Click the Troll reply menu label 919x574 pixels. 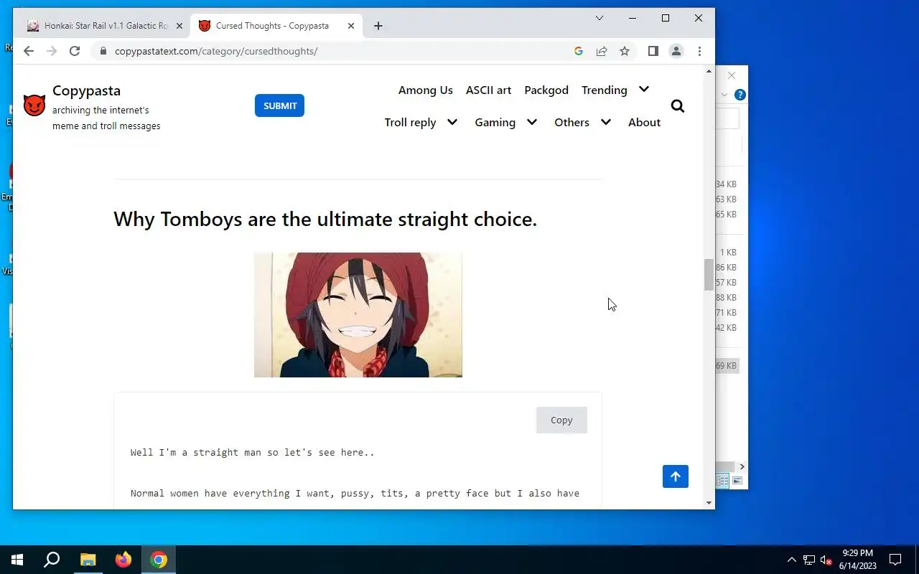[410, 122]
